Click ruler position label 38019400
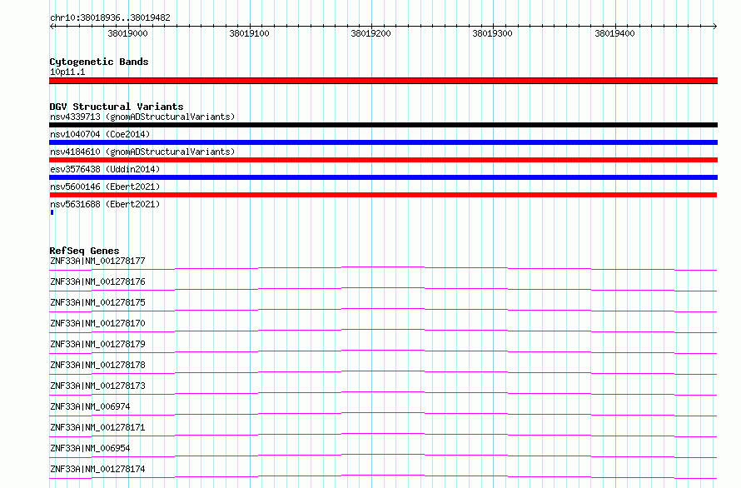Viewport: 741px width, 488px height. [614, 33]
